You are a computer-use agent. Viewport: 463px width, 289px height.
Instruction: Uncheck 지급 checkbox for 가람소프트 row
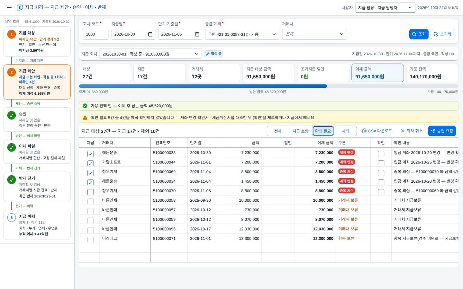90,163
